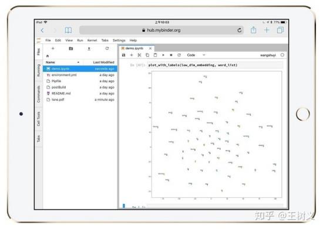This screenshot has height=229, width=323.
Task: Open the Settings menu
Action: point(119,40)
